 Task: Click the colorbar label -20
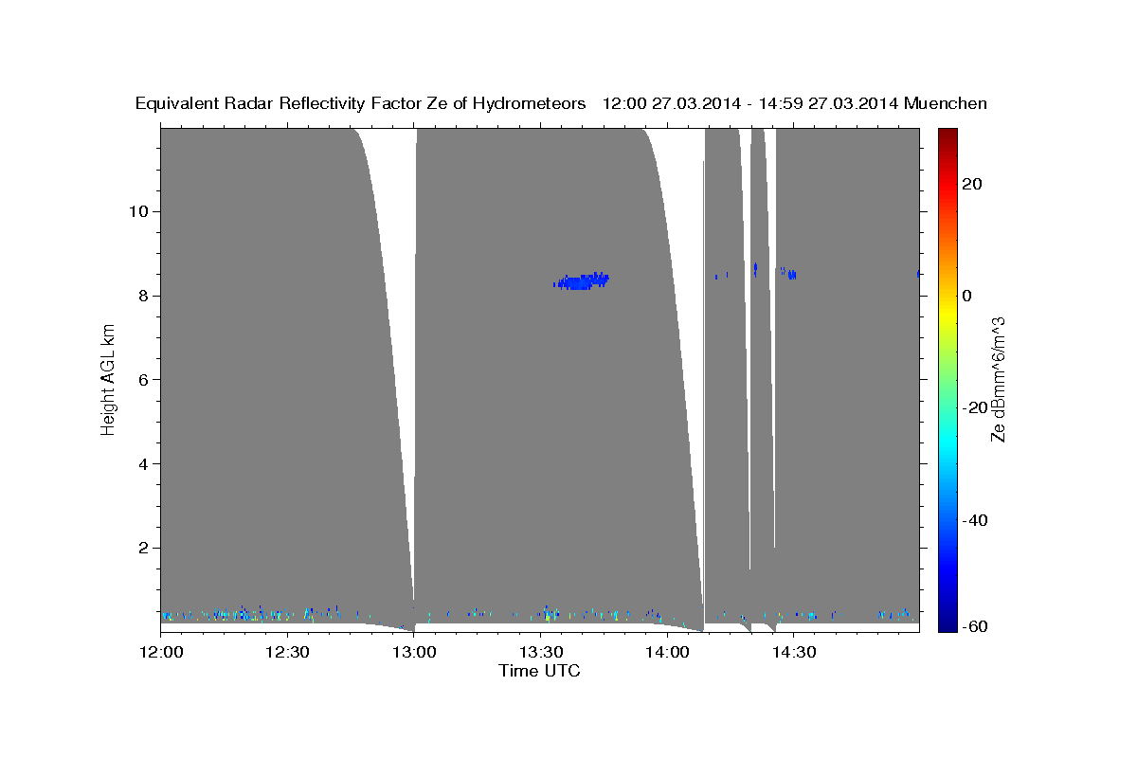pyautogui.click(x=974, y=407)
